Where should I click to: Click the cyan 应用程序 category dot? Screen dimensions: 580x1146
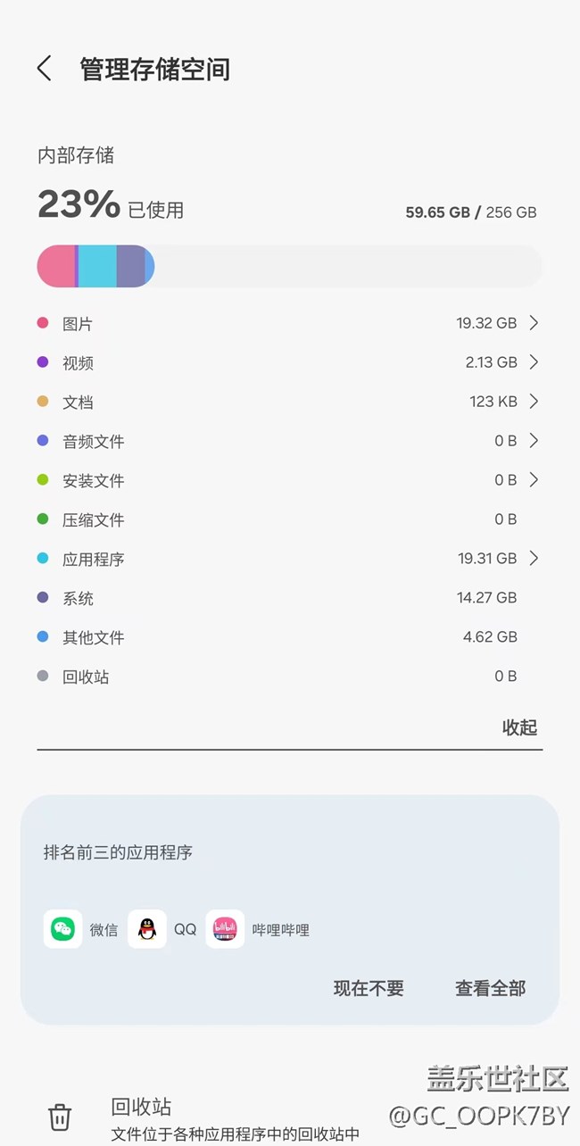click(42, 559)
